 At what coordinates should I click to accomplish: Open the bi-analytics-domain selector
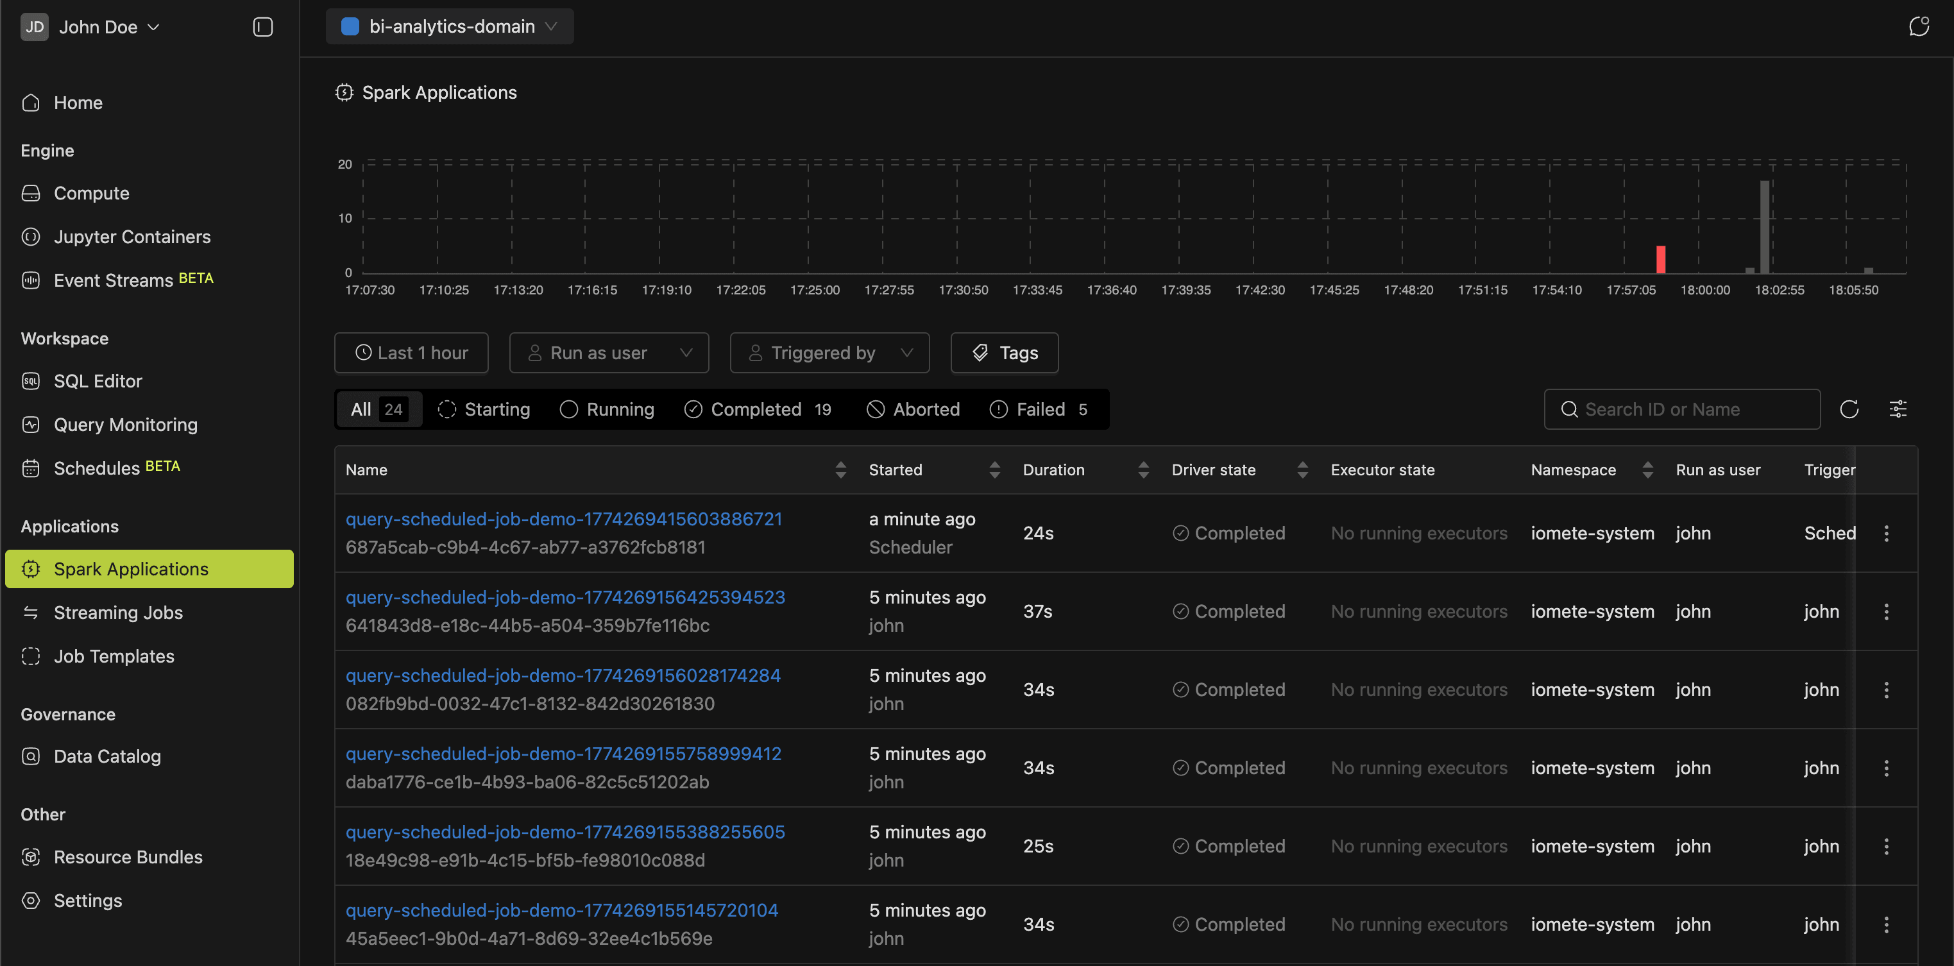coord(449,26)
